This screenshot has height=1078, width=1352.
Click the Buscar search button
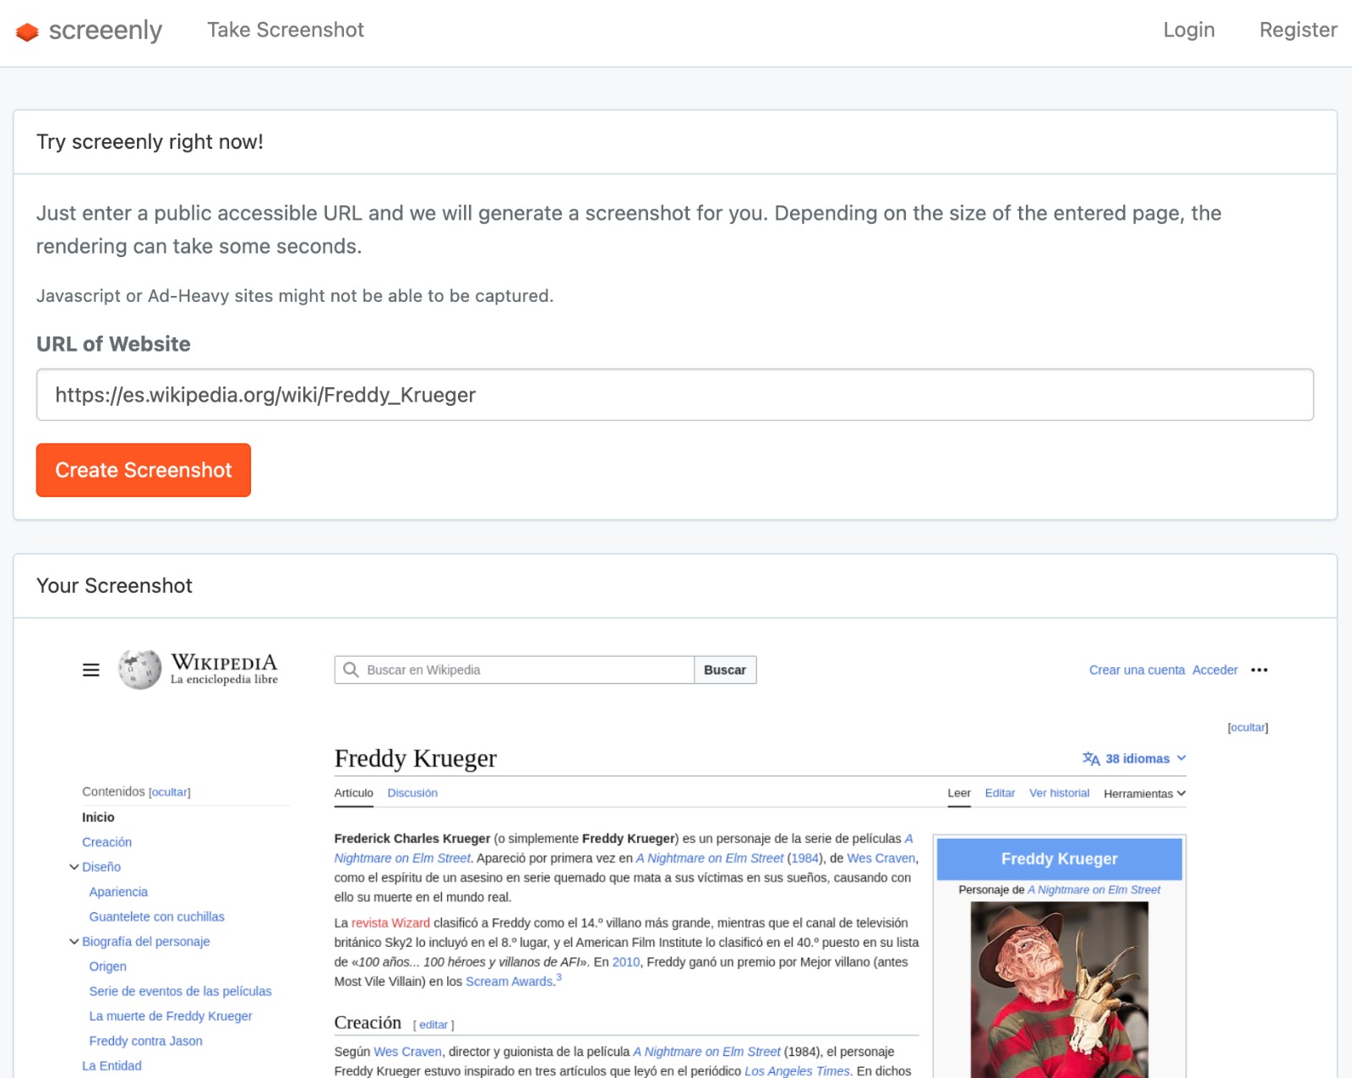click(x=725, y=670)
